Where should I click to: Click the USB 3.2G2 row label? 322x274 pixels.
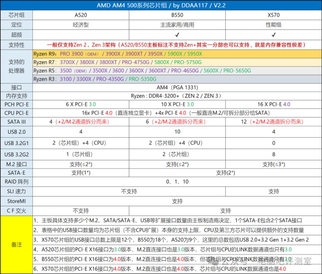pyautogui.click(x=16, y=154)
